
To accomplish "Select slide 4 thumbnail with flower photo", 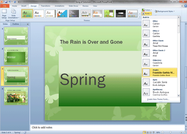I will (x=16, y=96).
